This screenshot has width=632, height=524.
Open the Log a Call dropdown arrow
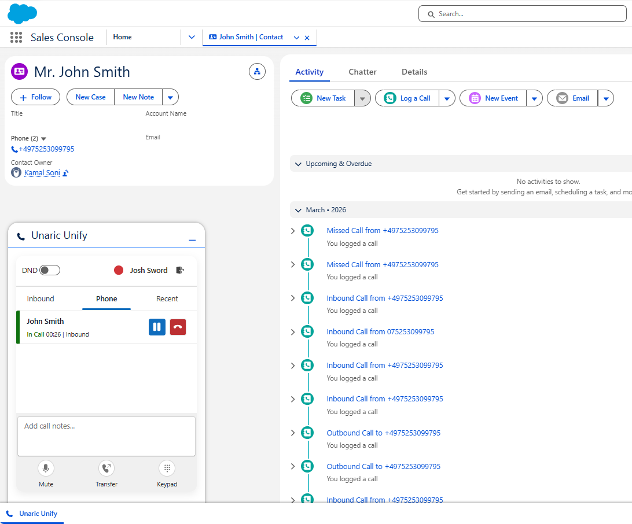(447, 98)
